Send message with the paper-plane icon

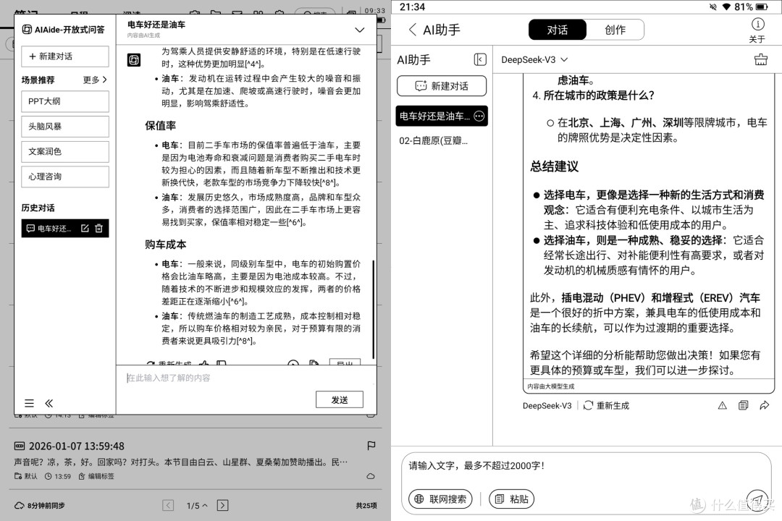point(757,499)
